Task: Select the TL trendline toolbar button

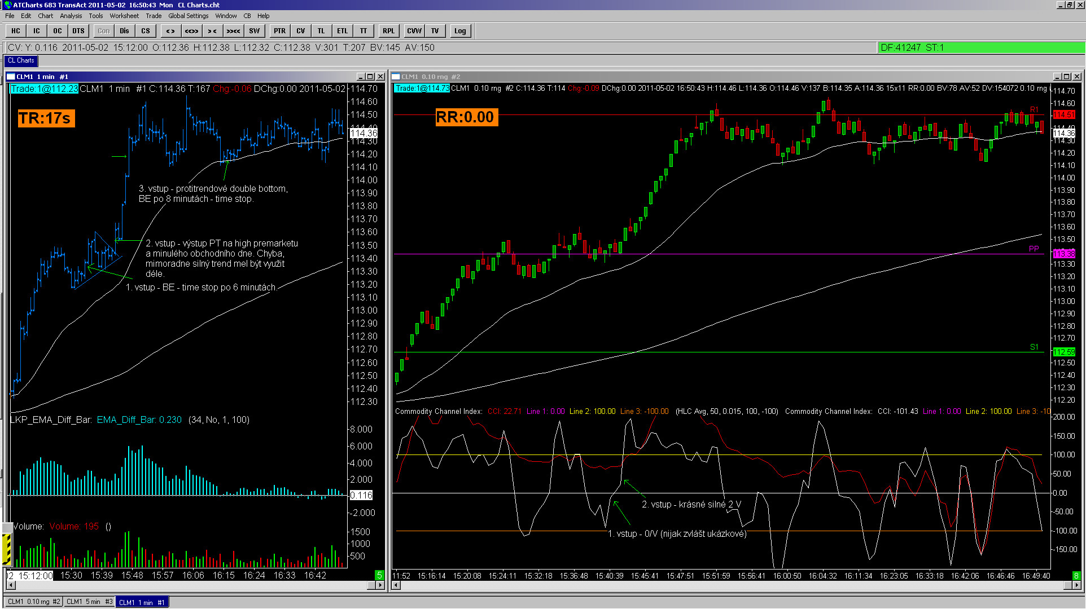Action: click(x=321, y=31)
